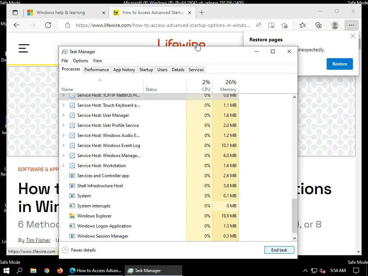The height and width of the screenshot is (276, 368).
Task: Click the Task Manager taskbar button
Action: click(153, 271)
